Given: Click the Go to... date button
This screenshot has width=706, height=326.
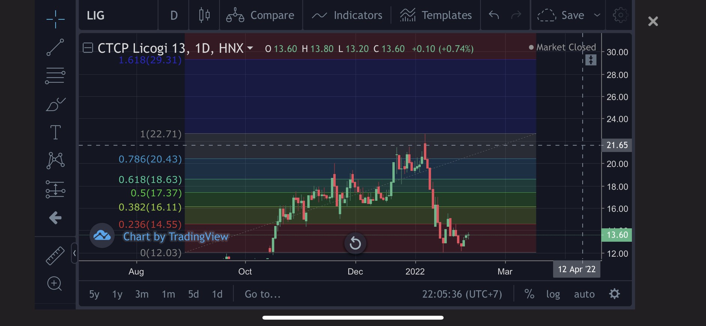Looking at the screenshot, I should tap(262, 294).
